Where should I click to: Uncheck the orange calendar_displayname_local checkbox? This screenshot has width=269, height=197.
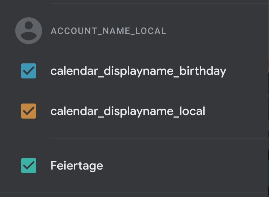[x=29, y=111]
